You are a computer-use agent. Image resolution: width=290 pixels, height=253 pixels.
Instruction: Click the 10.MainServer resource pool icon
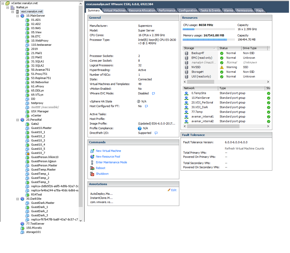click(x=22, y=16)
